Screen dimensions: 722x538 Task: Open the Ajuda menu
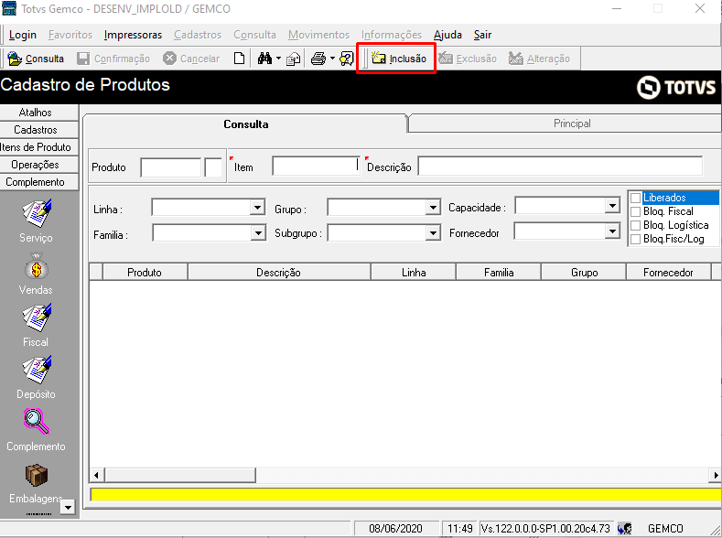(x=447, y=35)
